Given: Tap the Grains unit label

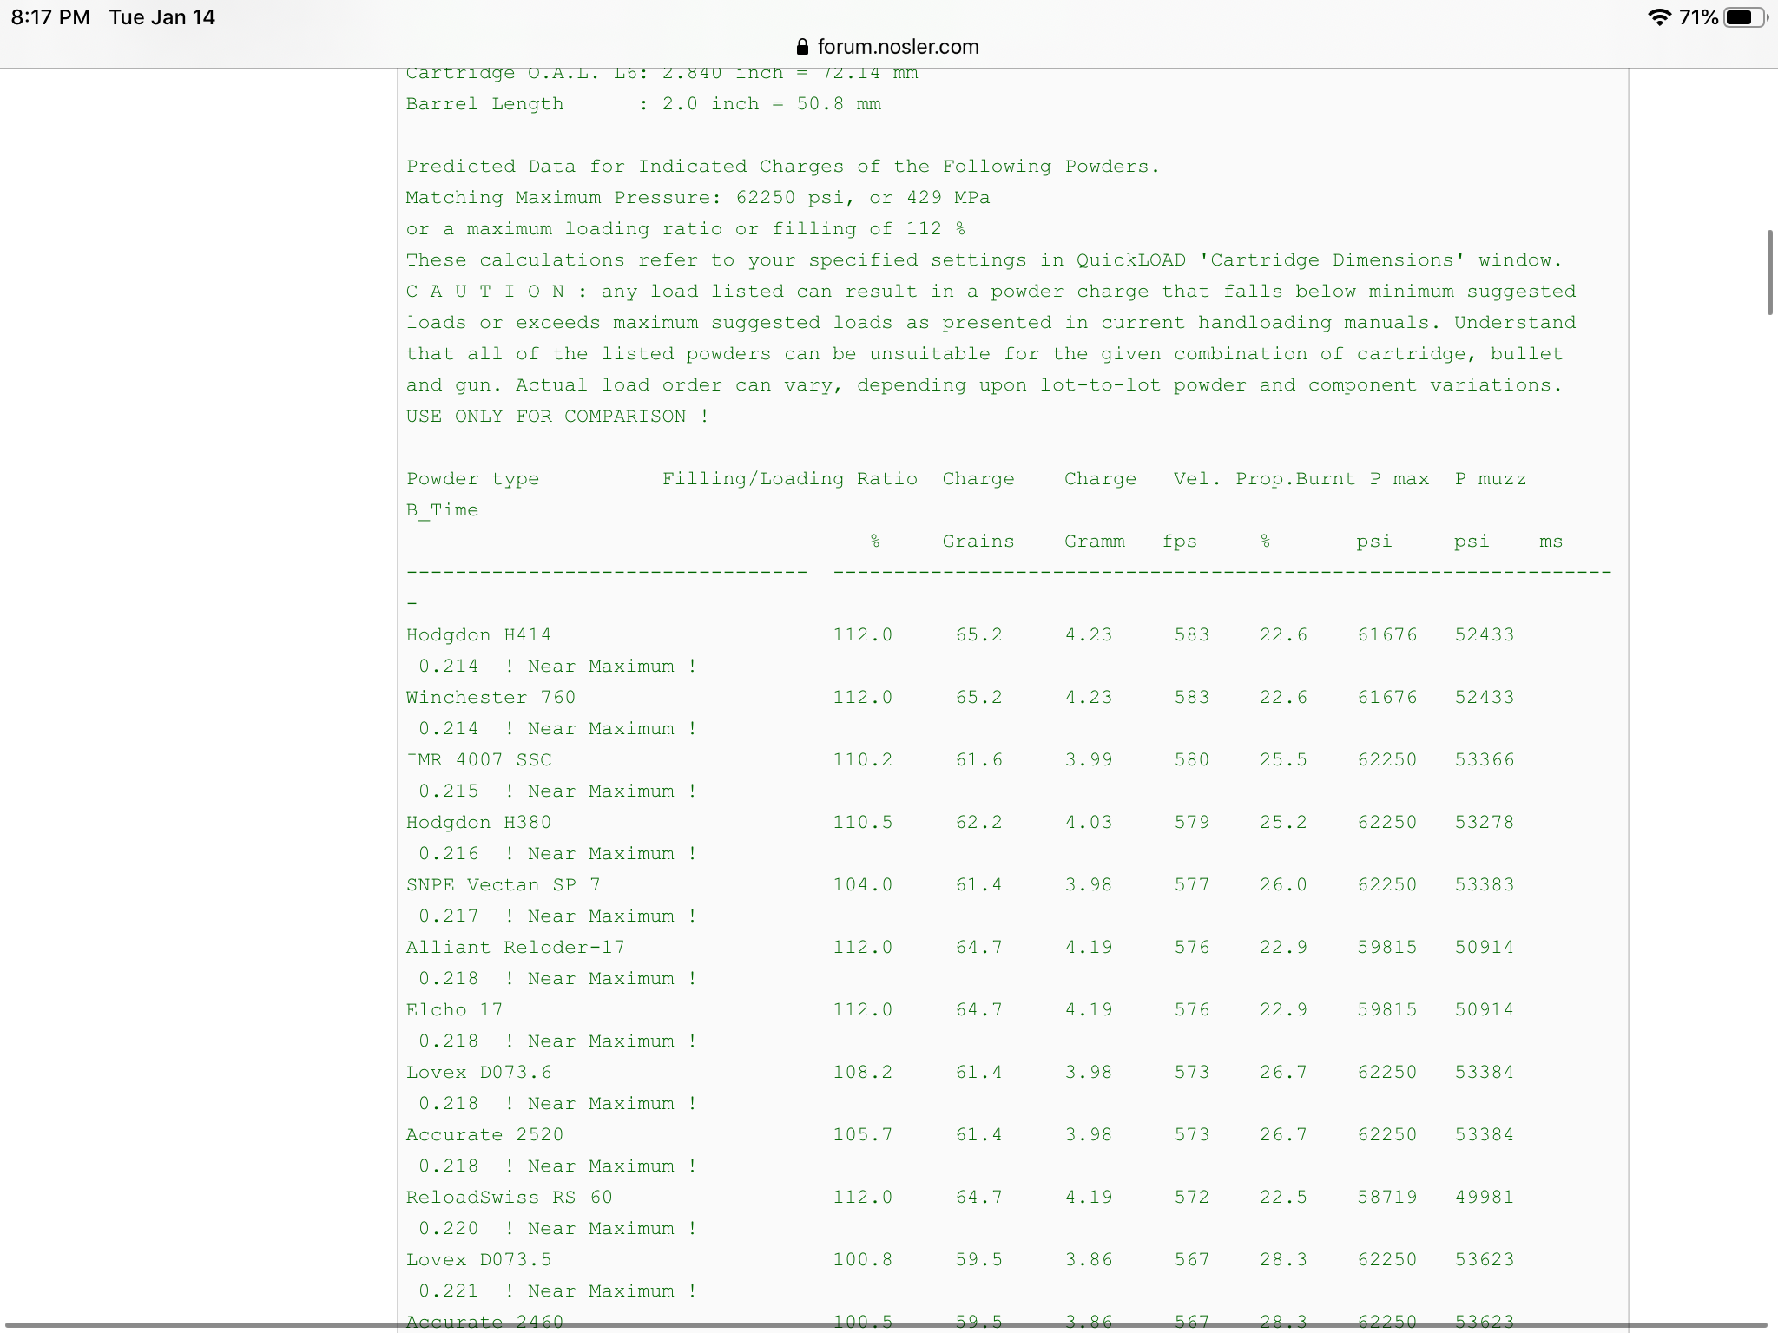Looking at the screenshot, I should (x=978, y=542).
